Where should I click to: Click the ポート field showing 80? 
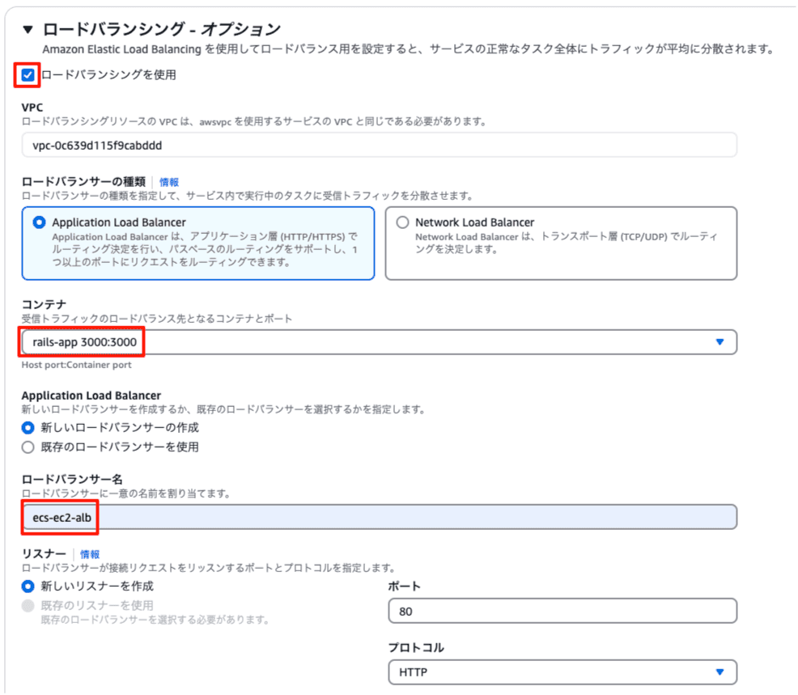[562, 612]
